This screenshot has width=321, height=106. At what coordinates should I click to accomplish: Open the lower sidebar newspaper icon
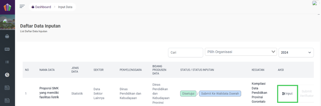click(7, 100)
